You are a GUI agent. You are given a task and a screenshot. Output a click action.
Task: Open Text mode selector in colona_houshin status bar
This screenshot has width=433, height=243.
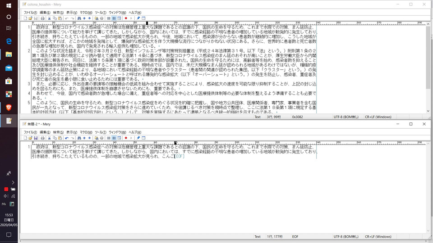coord(258,117)
